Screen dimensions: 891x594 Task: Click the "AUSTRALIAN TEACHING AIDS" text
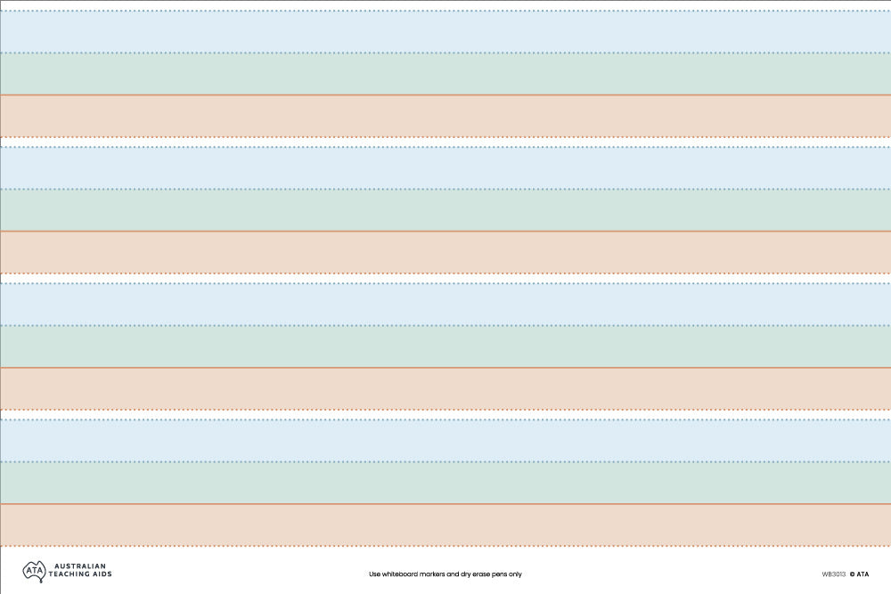80,570
